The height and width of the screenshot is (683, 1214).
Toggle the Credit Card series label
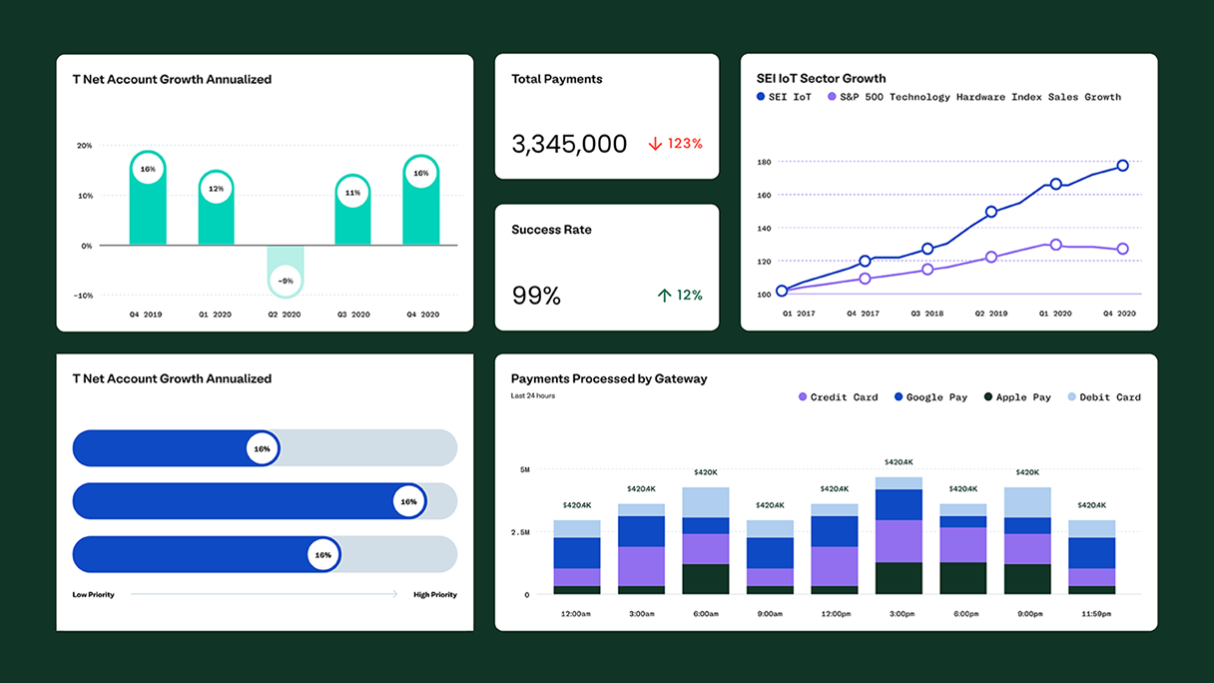[x=844, y=397]
